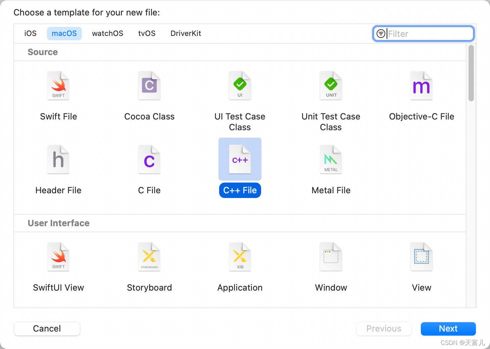Switch to the tvOS tab
Viewport: 490px width, 349px height.
[147, 34]
